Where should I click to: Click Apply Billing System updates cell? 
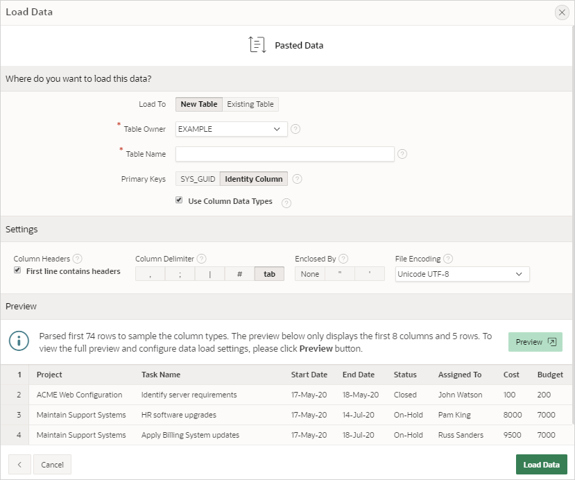pos(190,435)
